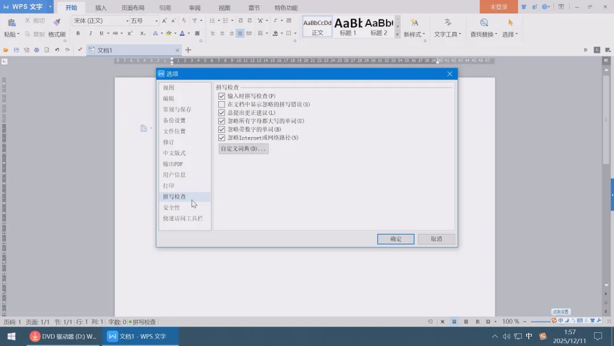
Task: Select 安全性 in the options sidebar
Action: point(184,207)
